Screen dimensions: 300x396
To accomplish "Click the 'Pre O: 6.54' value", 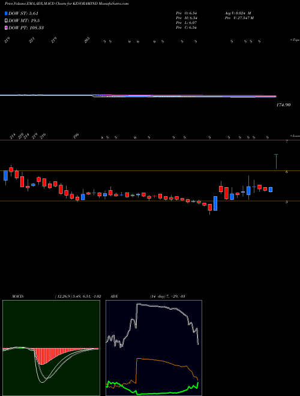I will tap(187, 13).
